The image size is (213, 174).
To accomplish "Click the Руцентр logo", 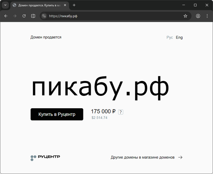I will tap(45, 158).
